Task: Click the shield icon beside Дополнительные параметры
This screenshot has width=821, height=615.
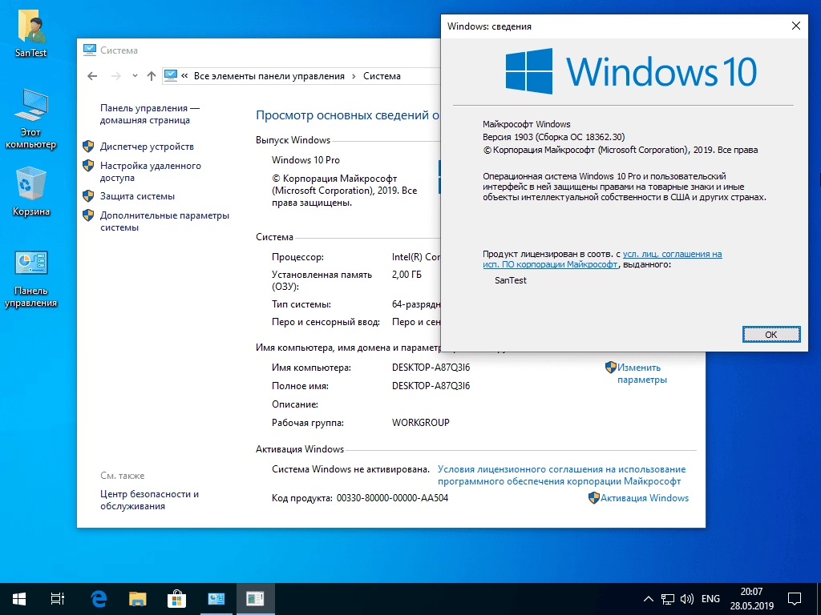Action: tap(88, 215)
